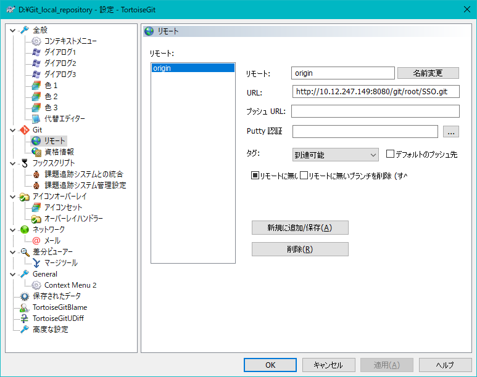Click the 名前変更 button
The image size is (477, 377).
tap(428, 73)
